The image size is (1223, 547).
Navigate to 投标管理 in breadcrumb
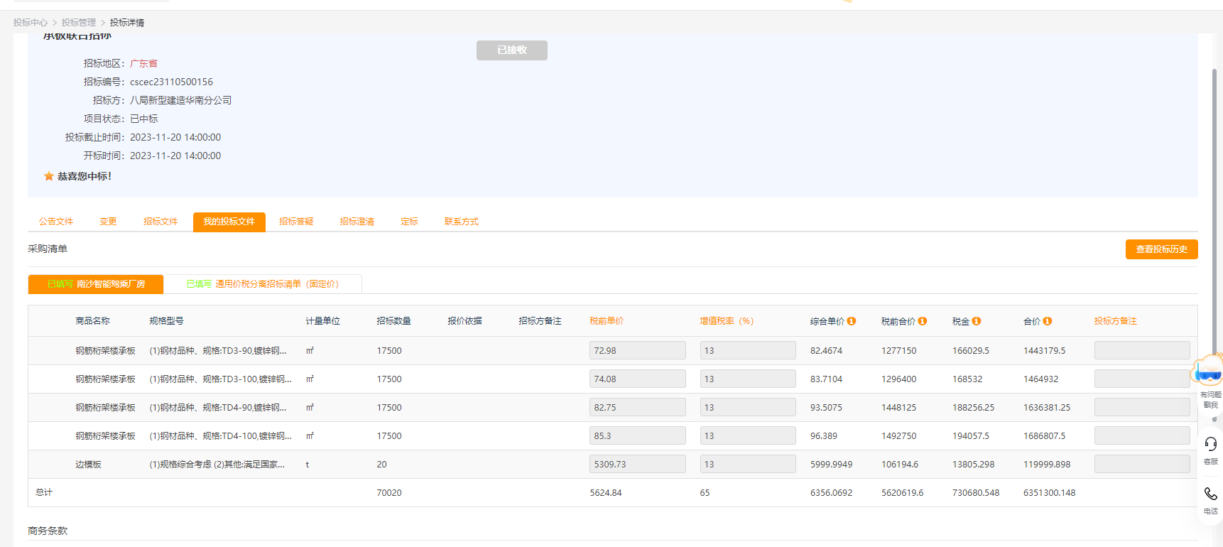pos(78,23)
